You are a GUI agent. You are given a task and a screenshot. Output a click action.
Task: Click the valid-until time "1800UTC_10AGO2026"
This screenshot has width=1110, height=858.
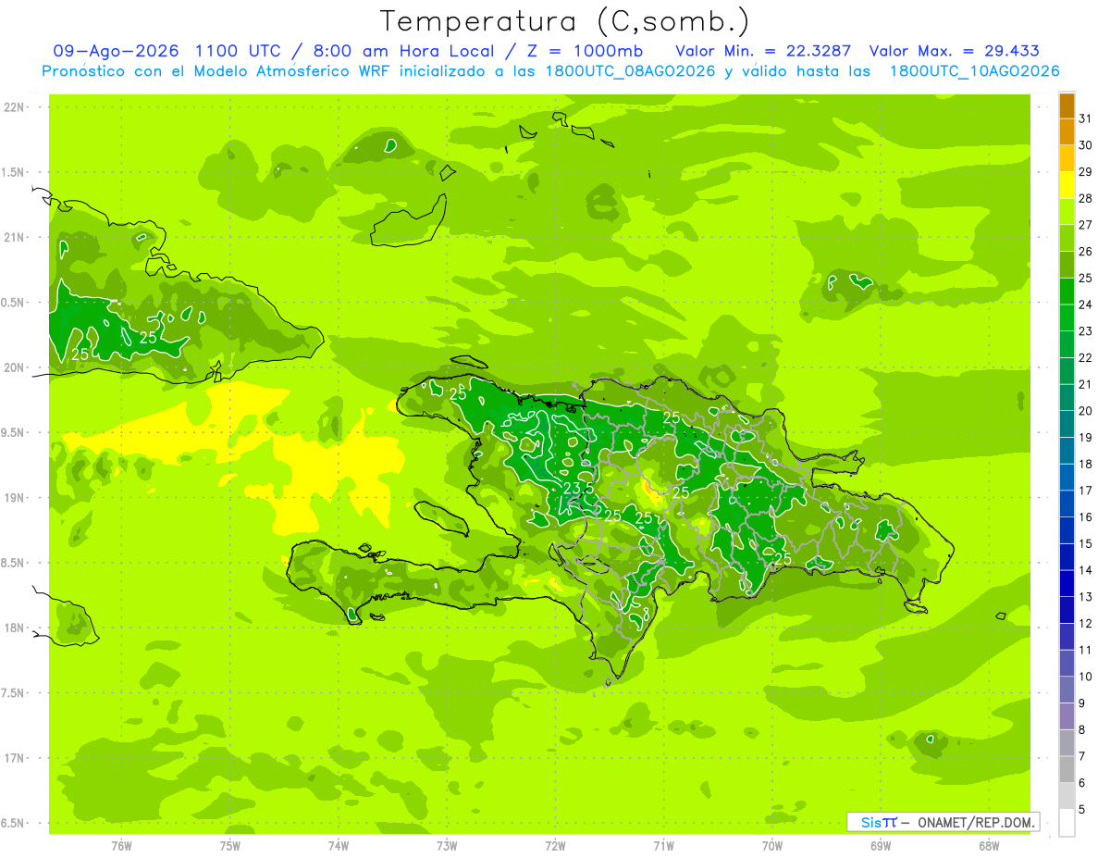tap(974, 71)
